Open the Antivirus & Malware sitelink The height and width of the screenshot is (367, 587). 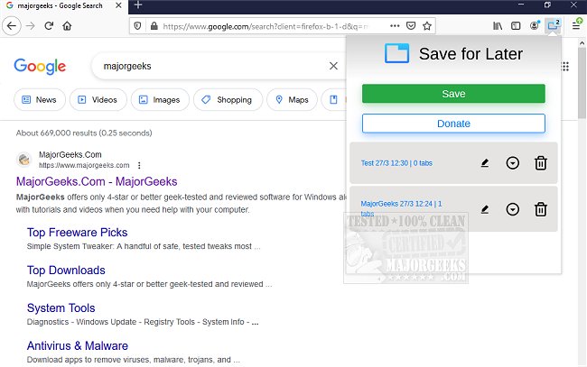point(78,345)
